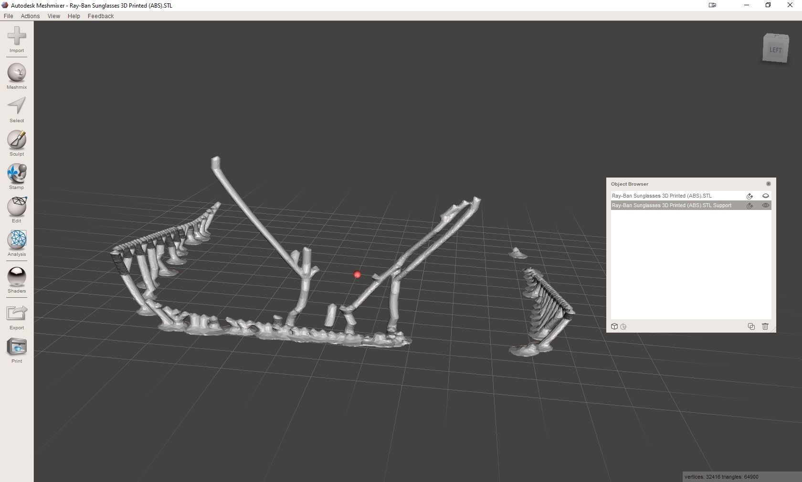Activate the Select tool
The width and height of the screenshot is (802, 482).
coord(17,110)
